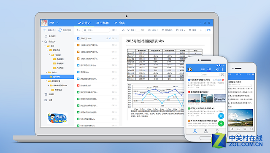270x153 pixels.
Task: Go to next page with down arrow
Action: (x=128, y=30)
